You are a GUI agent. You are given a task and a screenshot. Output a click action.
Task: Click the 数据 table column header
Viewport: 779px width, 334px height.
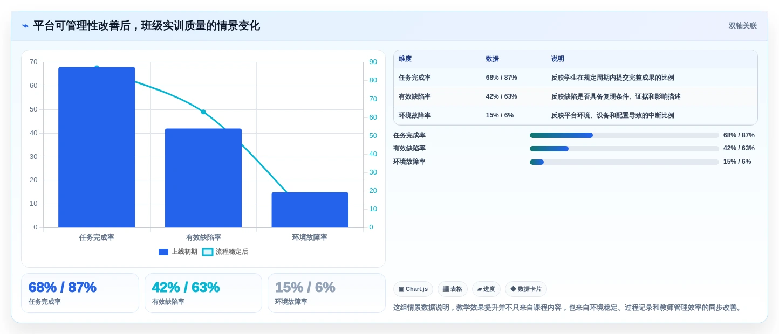(493, 59)
